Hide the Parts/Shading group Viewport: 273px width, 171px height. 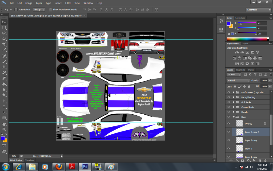click(x=228, y=97)
